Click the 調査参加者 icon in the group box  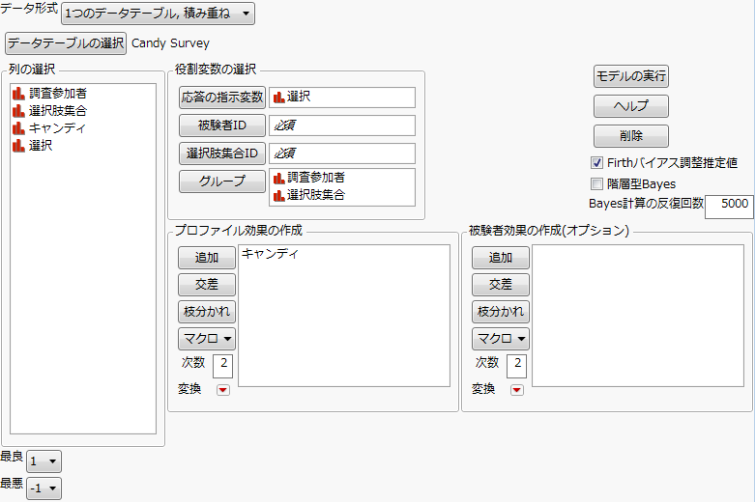[279, 178]
